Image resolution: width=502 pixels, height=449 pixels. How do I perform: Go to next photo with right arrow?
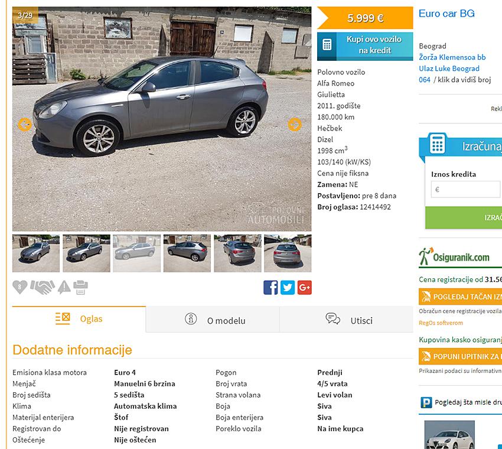295,125
